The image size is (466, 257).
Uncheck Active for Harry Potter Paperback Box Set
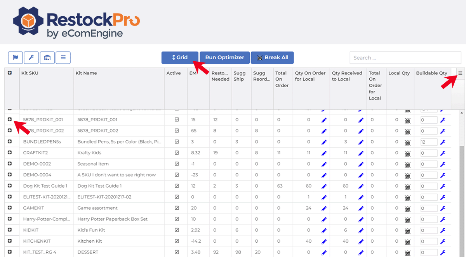[177, 219]
